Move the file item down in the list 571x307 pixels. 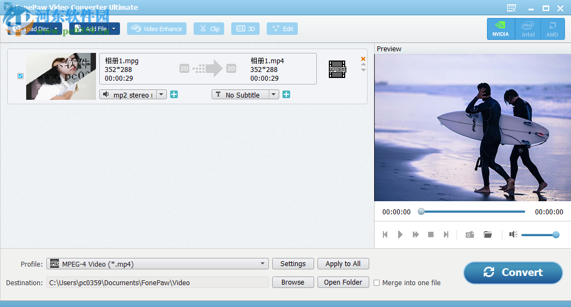[363, 70]
